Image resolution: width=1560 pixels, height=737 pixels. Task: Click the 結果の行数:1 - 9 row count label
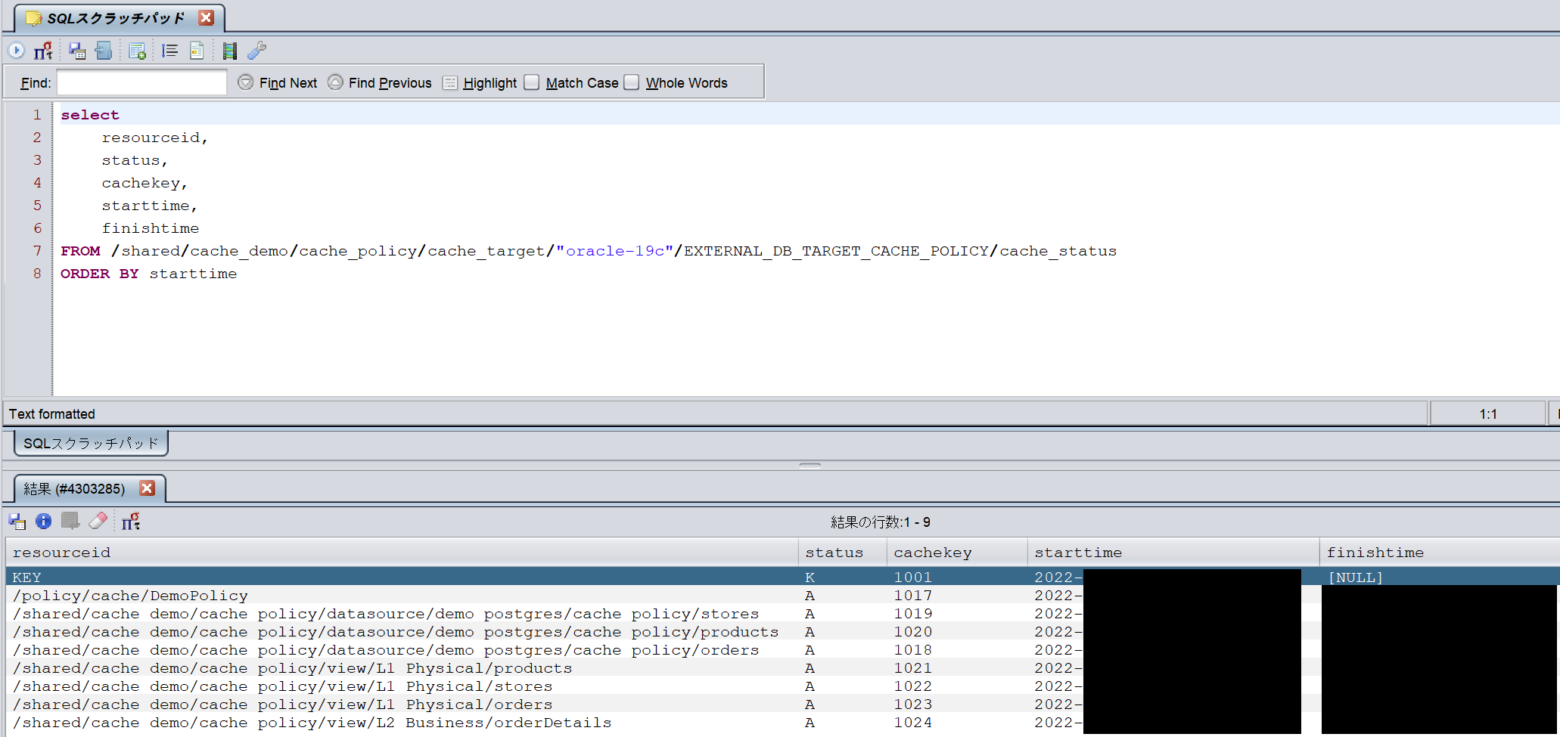[x=881, y=522]
